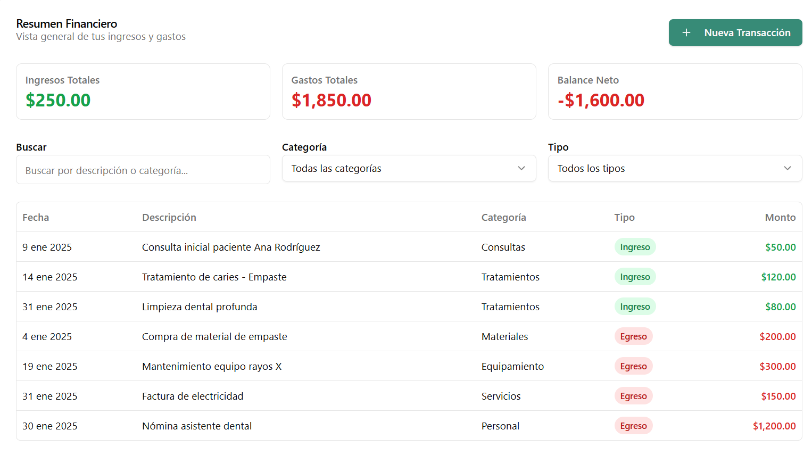812x455 pixels.
Task: Click Tratamientos cell in the Limpieza row
Action: coord(510,307)
